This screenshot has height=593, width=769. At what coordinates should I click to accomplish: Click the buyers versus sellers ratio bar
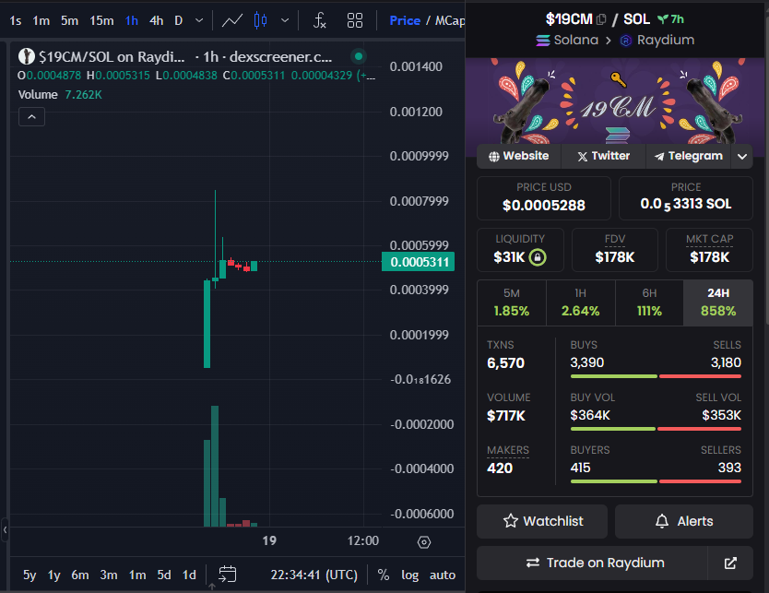pos(656,481)
